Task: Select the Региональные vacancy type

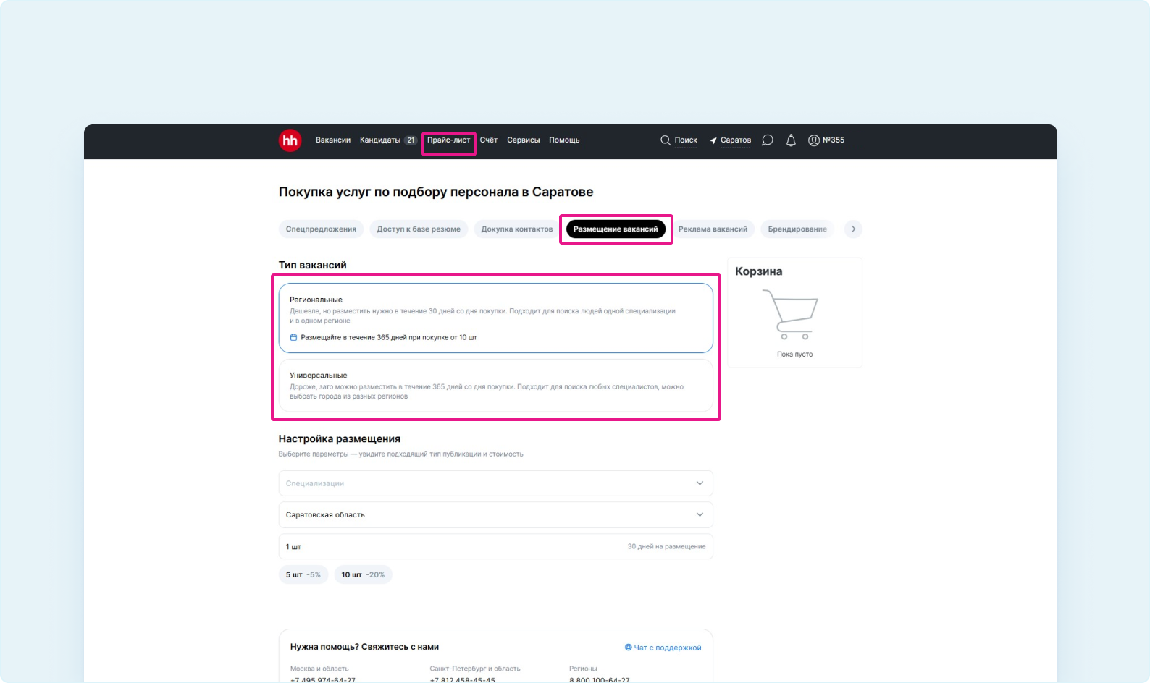Action: pos(496,318)
